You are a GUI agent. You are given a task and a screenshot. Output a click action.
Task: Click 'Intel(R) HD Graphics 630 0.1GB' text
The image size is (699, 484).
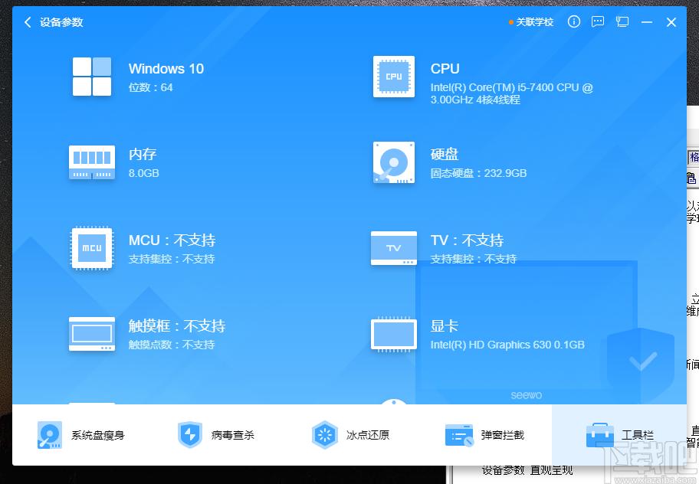[507, 345]
